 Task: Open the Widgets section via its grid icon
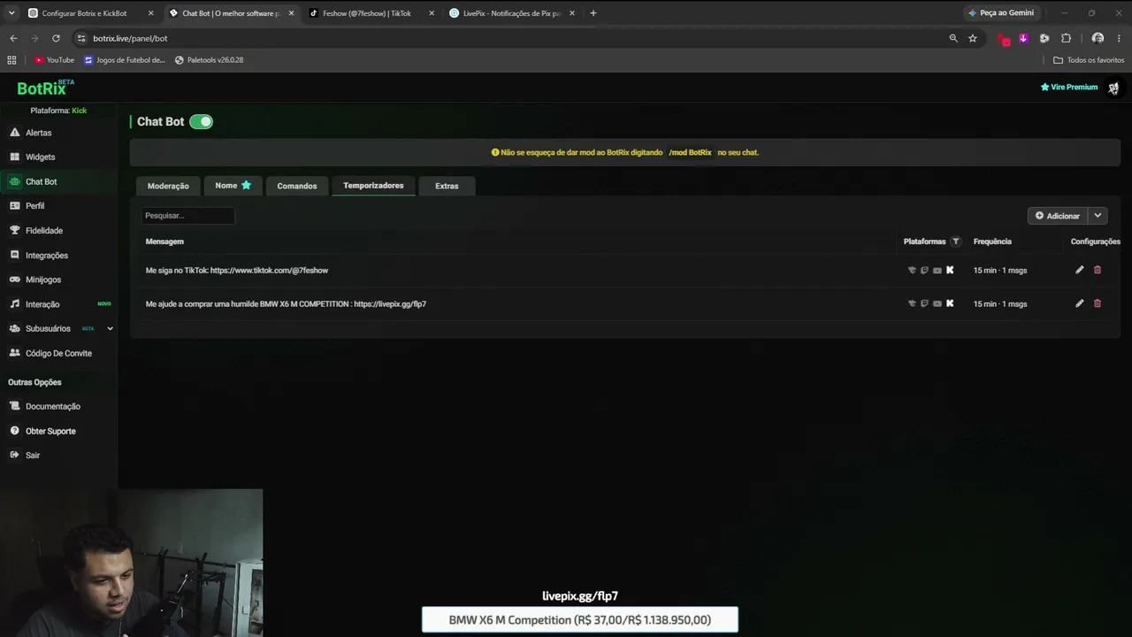14,157
